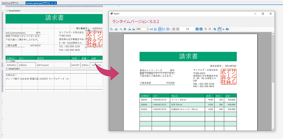This screenshot has width=283, height=139.
Task: Pin the invoice-green.rpx tab
Action: 52,3
